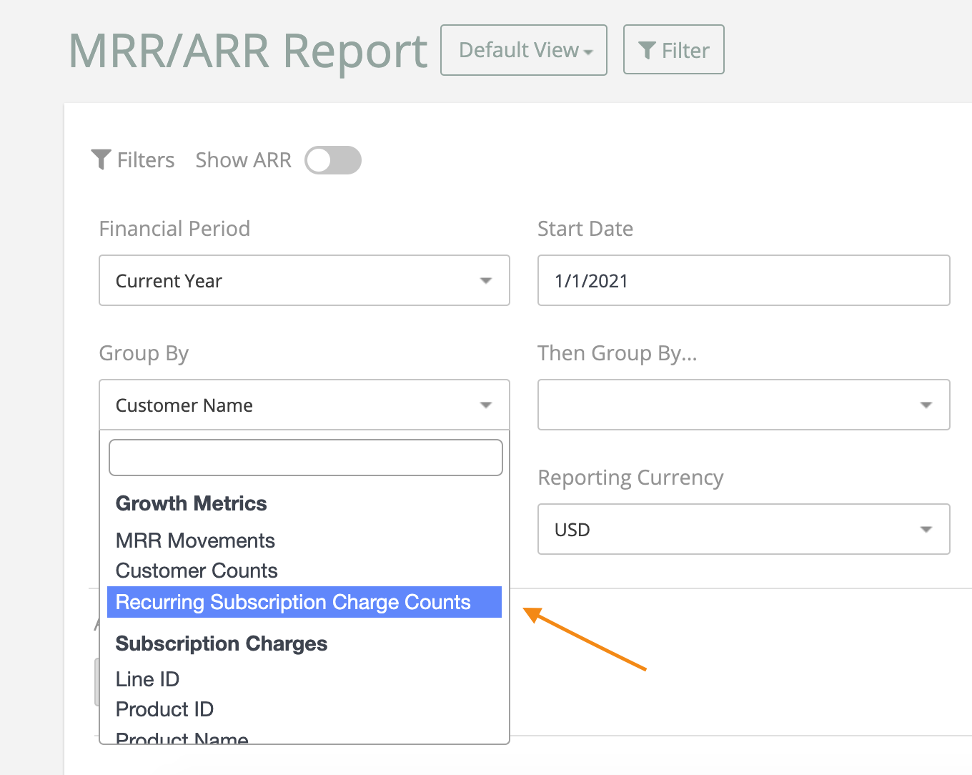Click the Growth Metrics group heading
The image size is (972, 775).
pos(192,503)
